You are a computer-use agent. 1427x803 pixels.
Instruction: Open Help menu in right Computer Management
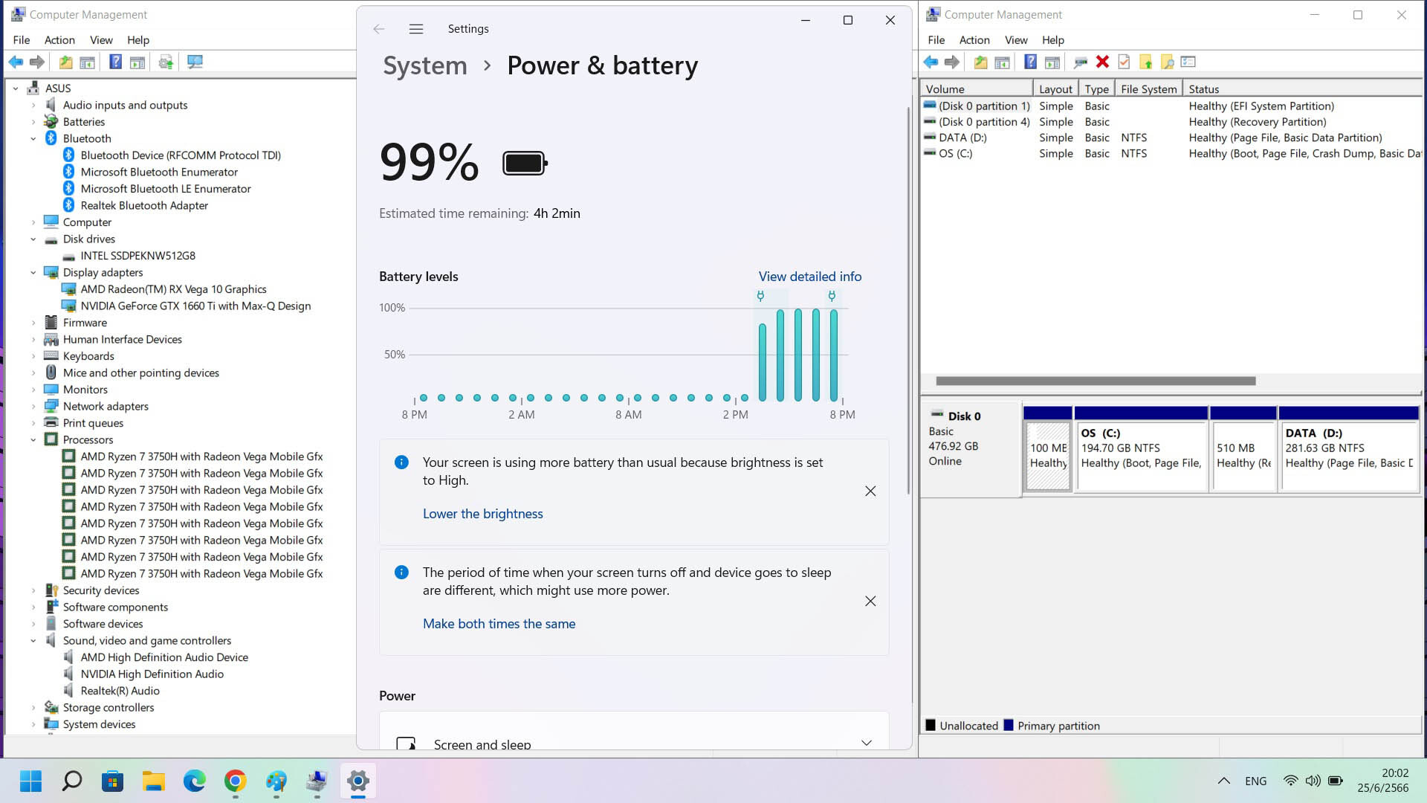click(x=1052, y=40)
